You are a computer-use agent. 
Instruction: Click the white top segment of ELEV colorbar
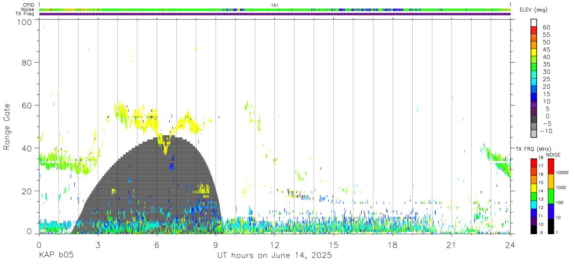click(x=534, y=22)
